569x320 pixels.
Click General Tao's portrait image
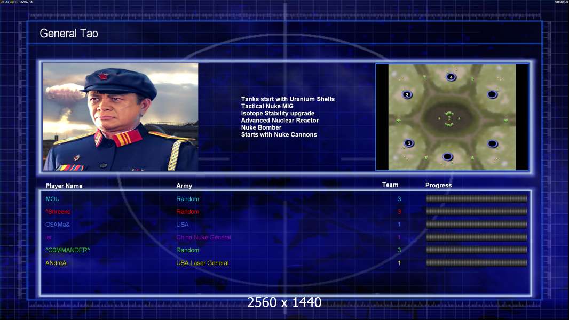coord(121,117)
